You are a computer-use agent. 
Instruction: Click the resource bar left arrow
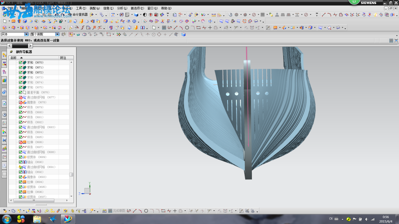tap(10, 46)
